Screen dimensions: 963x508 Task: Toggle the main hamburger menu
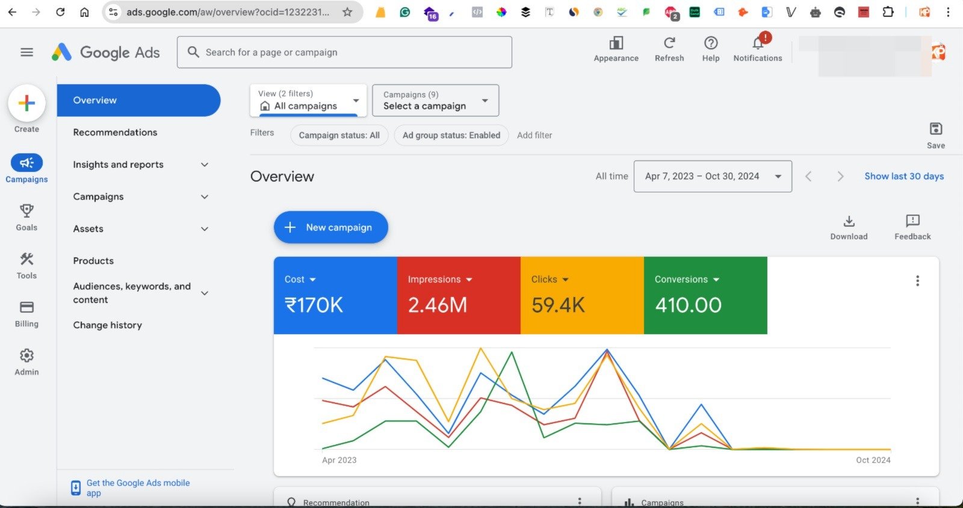tap(27, 52)
